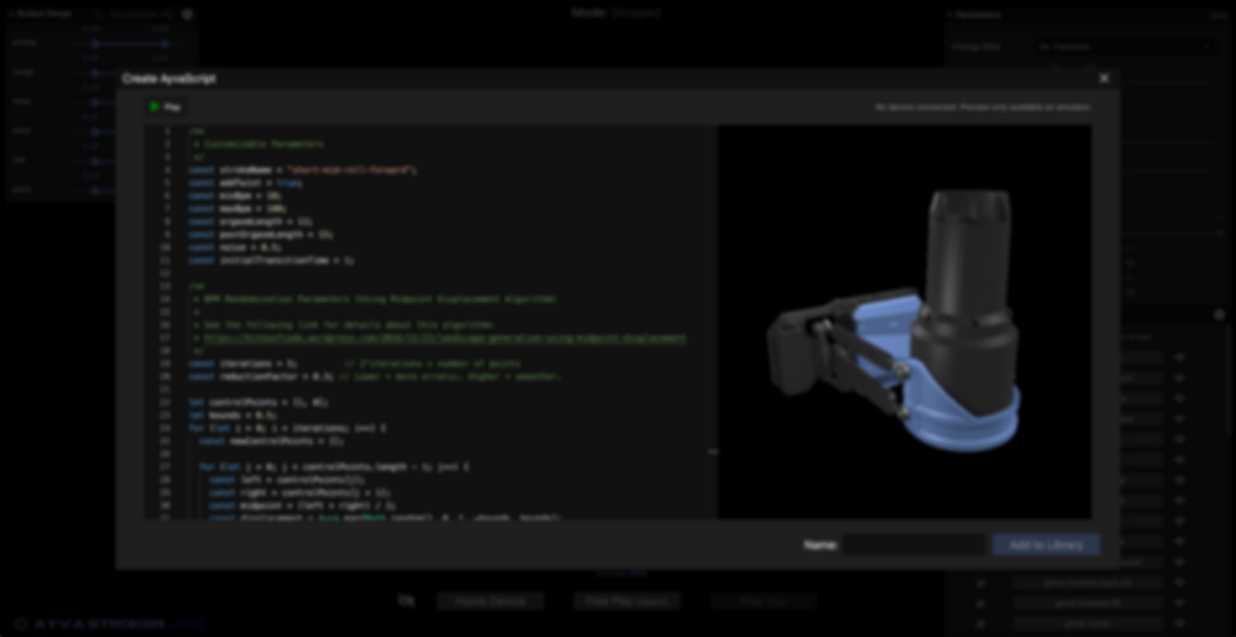Click the Home Device button

[490, 601]
